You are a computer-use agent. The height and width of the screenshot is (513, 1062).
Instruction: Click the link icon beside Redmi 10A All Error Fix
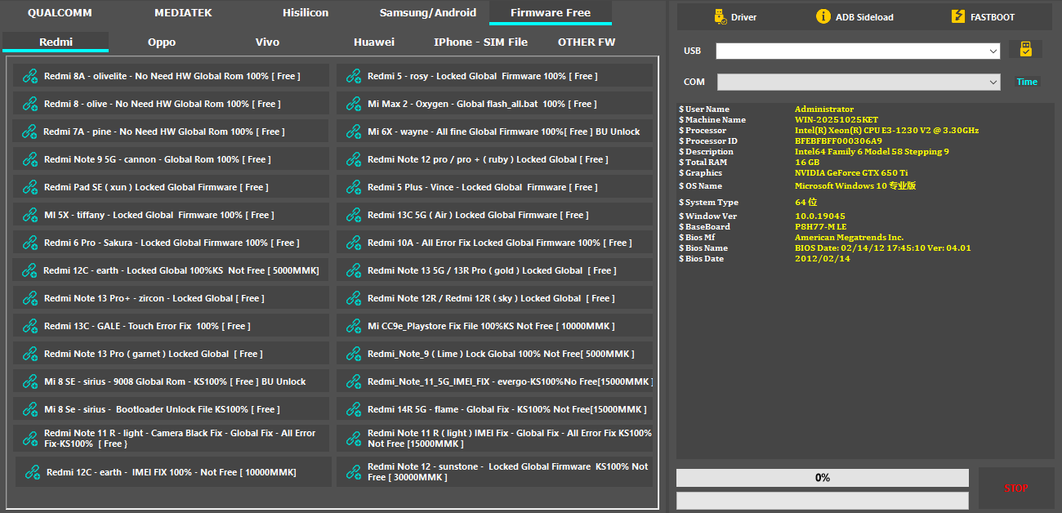click(x=354, y=243)
